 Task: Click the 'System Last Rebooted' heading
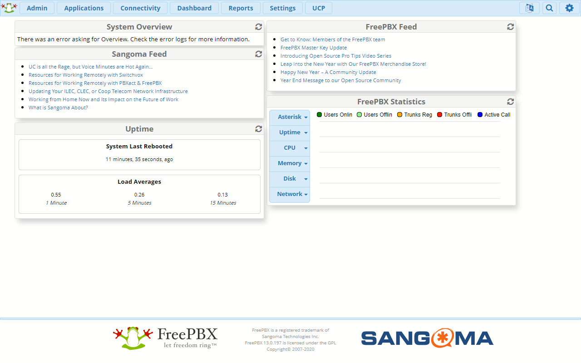coord(139,147)
